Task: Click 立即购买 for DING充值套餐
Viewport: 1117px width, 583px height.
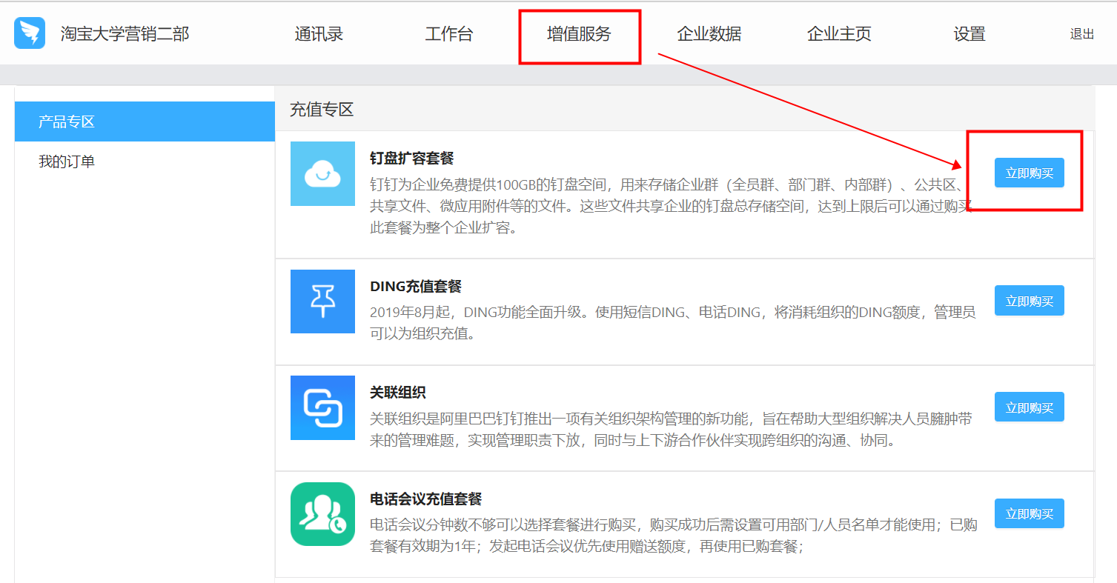Action: pos(1030,301)
